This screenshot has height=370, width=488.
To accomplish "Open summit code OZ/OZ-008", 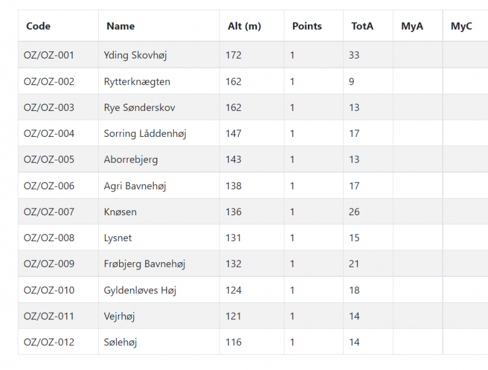I will point(49,238).
